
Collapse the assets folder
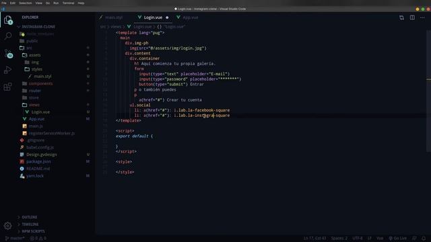[x=34, y=55]
